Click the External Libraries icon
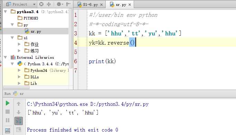 [13, 57]
